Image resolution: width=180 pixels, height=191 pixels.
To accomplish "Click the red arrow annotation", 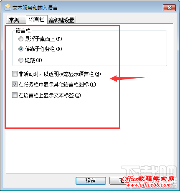I will (127, 79).
